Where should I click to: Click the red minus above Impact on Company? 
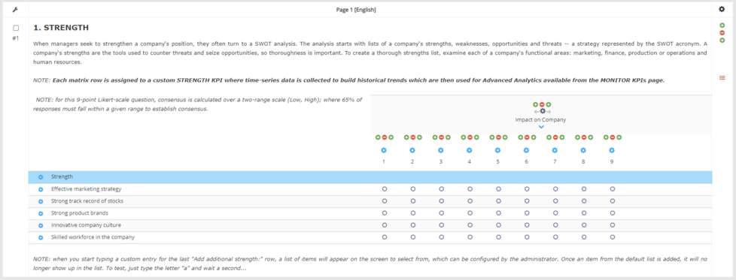coord(542,104)
